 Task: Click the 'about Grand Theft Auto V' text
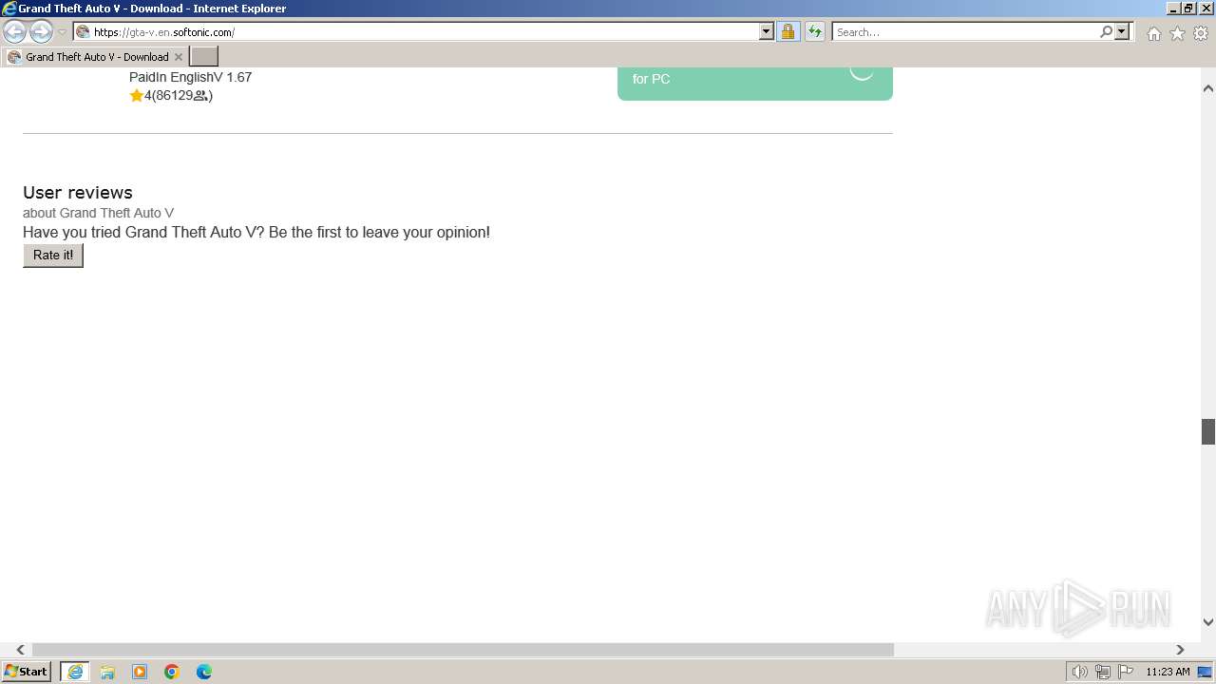[99, 213]
